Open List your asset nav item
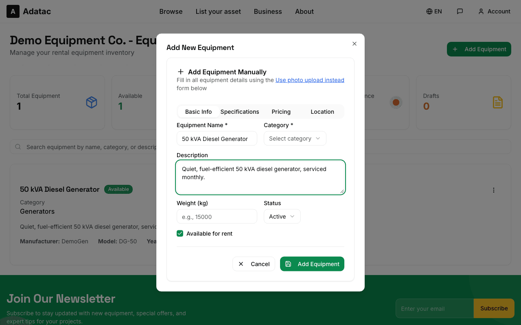 tap(218, 11)
